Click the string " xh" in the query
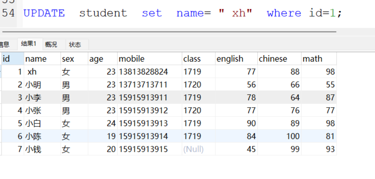The image size is (375, 179). (x=235, y=13)
